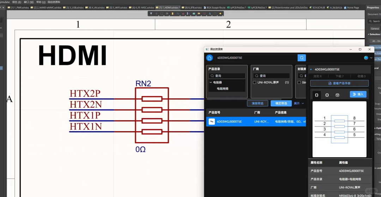Click the thumbnail icon on the 4D03WGJ0000T5E result row
Viewport: 381px width, 197px height.
coord(212,122)
